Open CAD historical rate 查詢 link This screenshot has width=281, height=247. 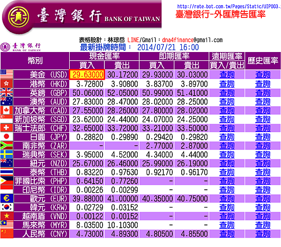[263, 110]
